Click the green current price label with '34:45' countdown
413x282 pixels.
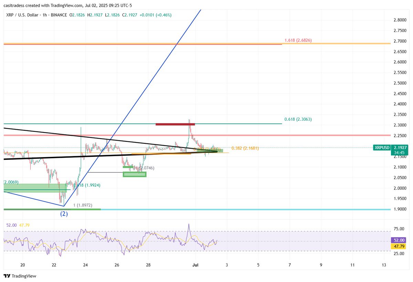pos(399,150)
